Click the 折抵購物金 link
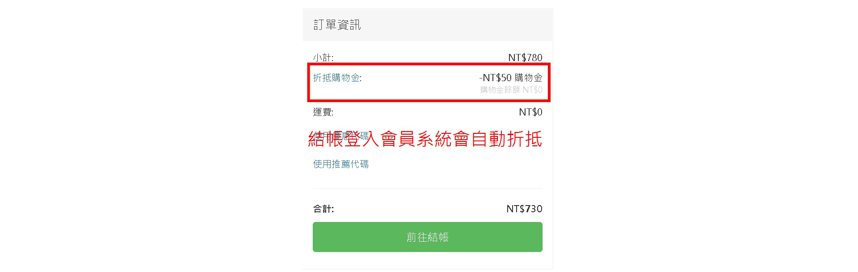Screen dimensions: 858x272 336,78
